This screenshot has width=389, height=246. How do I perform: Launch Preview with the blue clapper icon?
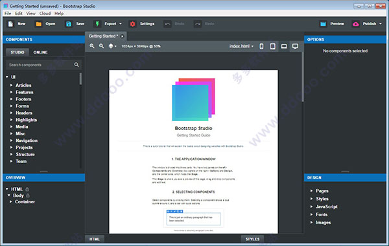[323, 24]
